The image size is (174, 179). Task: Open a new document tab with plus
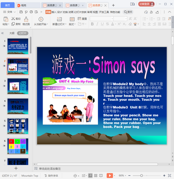[113, 5]
